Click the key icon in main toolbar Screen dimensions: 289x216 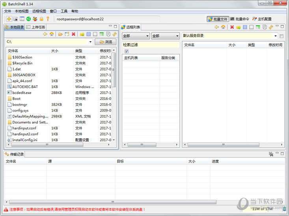point(48,19)
